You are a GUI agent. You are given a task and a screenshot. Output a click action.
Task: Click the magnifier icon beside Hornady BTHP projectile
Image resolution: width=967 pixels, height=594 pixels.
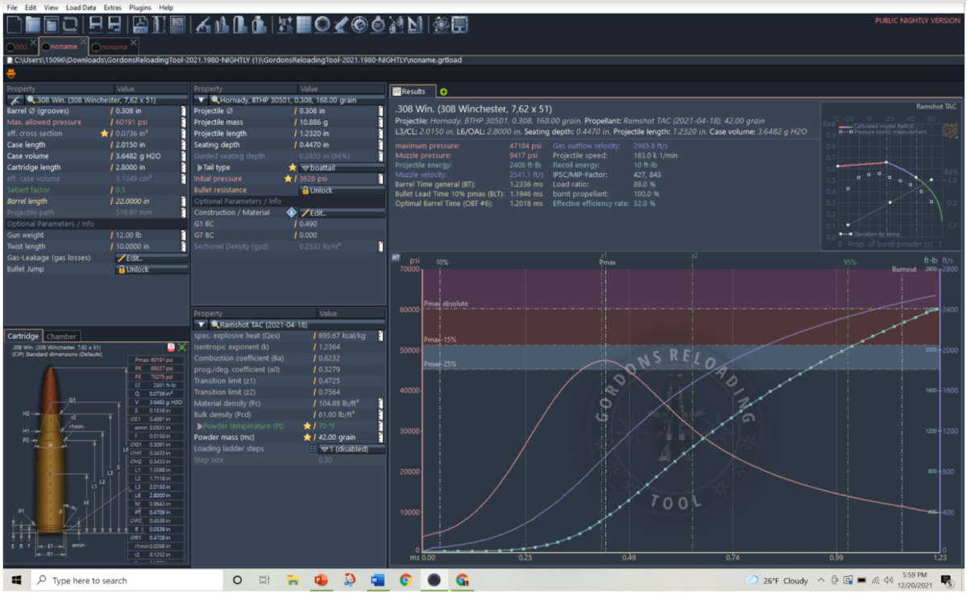[x=215, y=100]
